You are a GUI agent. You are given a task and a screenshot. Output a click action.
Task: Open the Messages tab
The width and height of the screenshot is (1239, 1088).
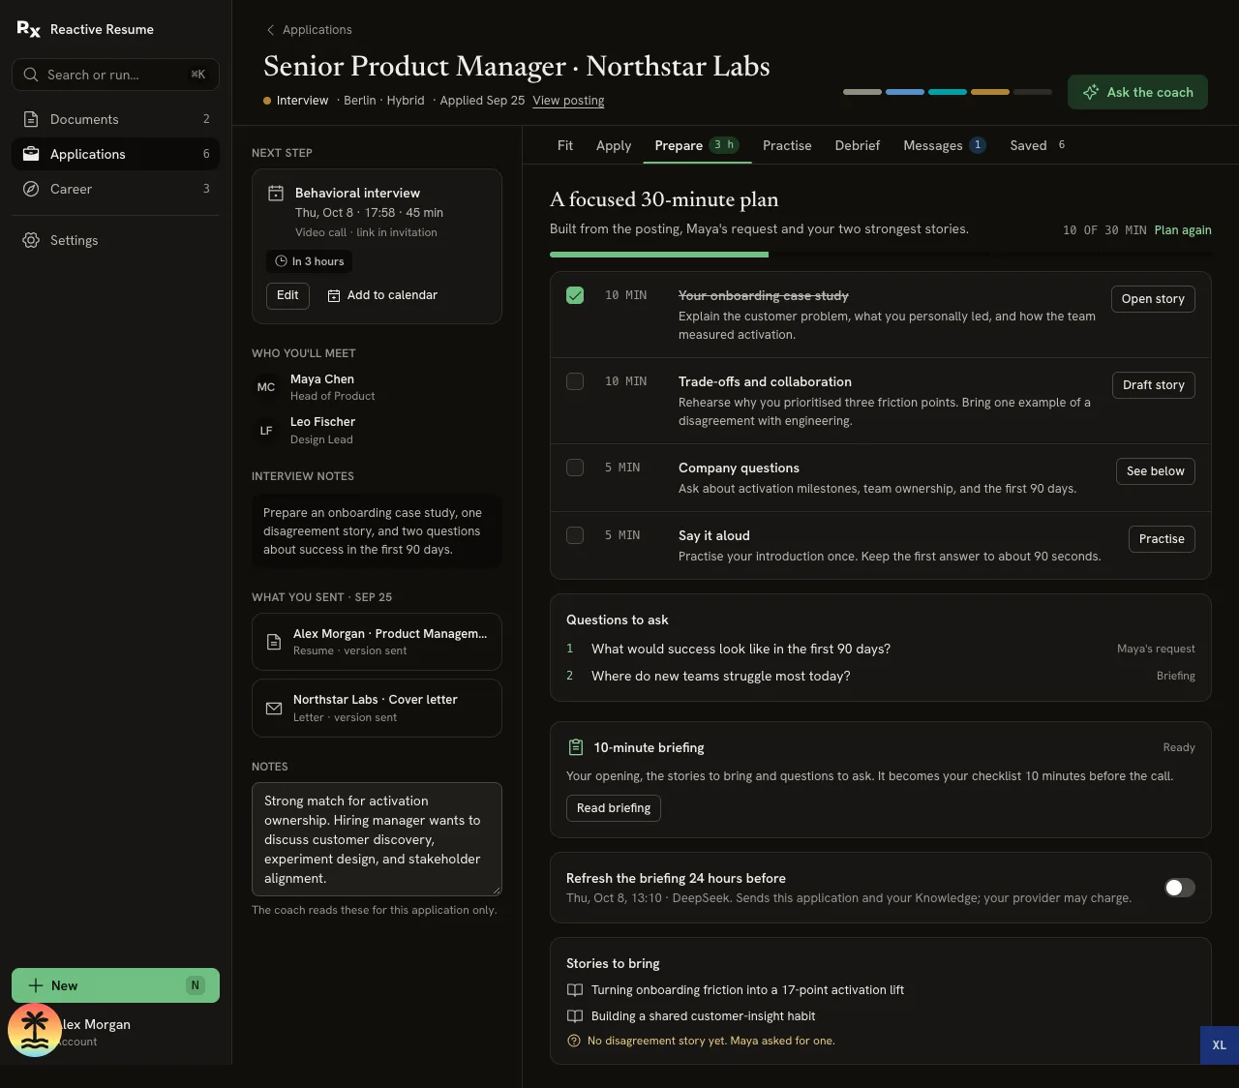coord(945,145)
